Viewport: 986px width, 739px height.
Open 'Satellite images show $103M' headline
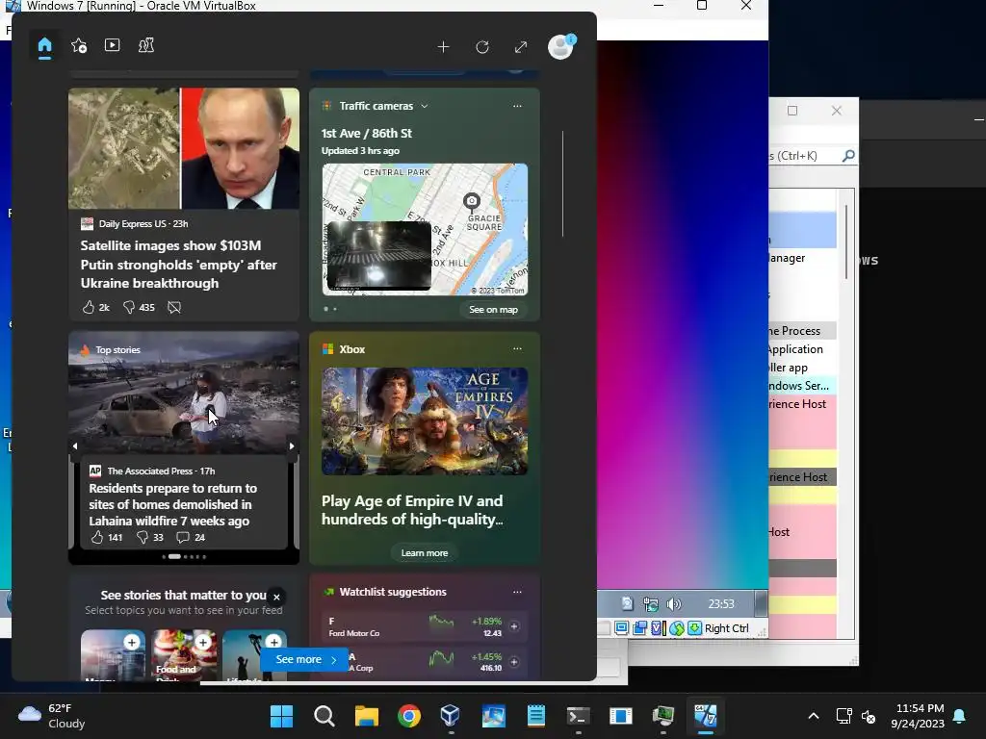point(178,265)
